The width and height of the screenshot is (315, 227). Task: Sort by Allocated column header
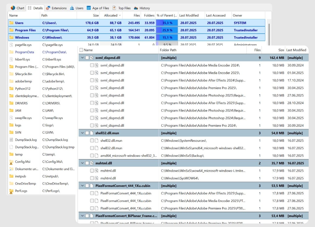point(111,15)
